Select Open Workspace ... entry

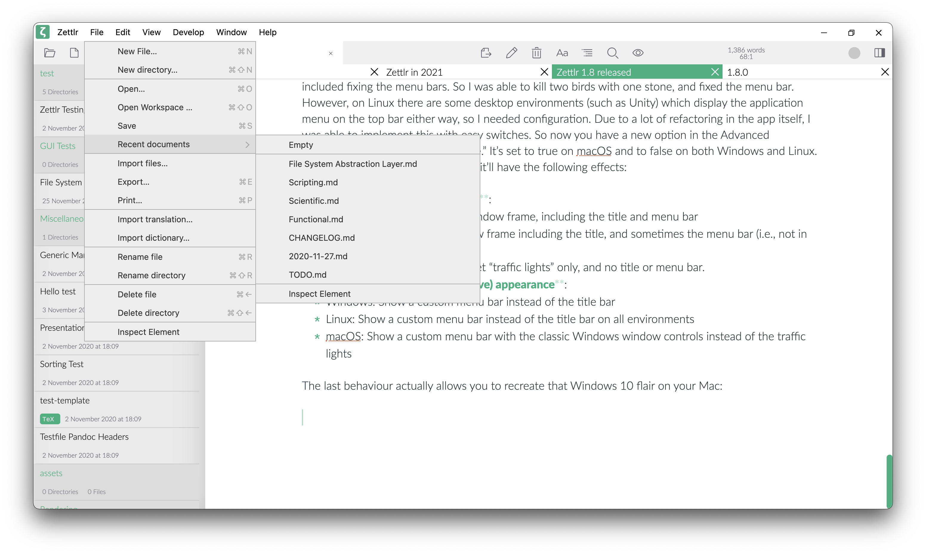coord(170,107)
